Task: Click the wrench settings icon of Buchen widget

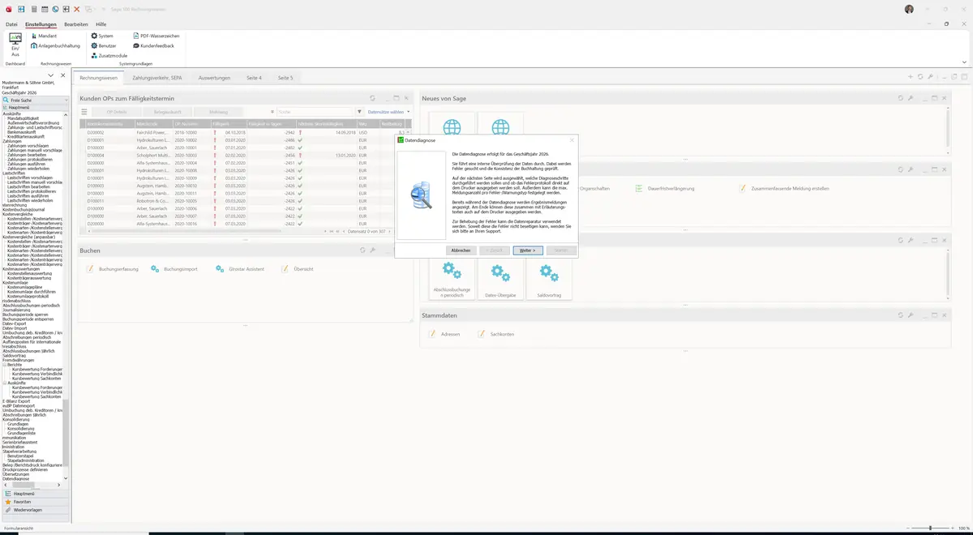Action: 373,250
